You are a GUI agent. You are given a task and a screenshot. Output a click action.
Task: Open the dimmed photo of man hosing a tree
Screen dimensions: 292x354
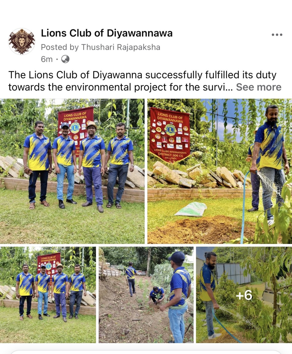pyautogui.click(x=244, y=295)
